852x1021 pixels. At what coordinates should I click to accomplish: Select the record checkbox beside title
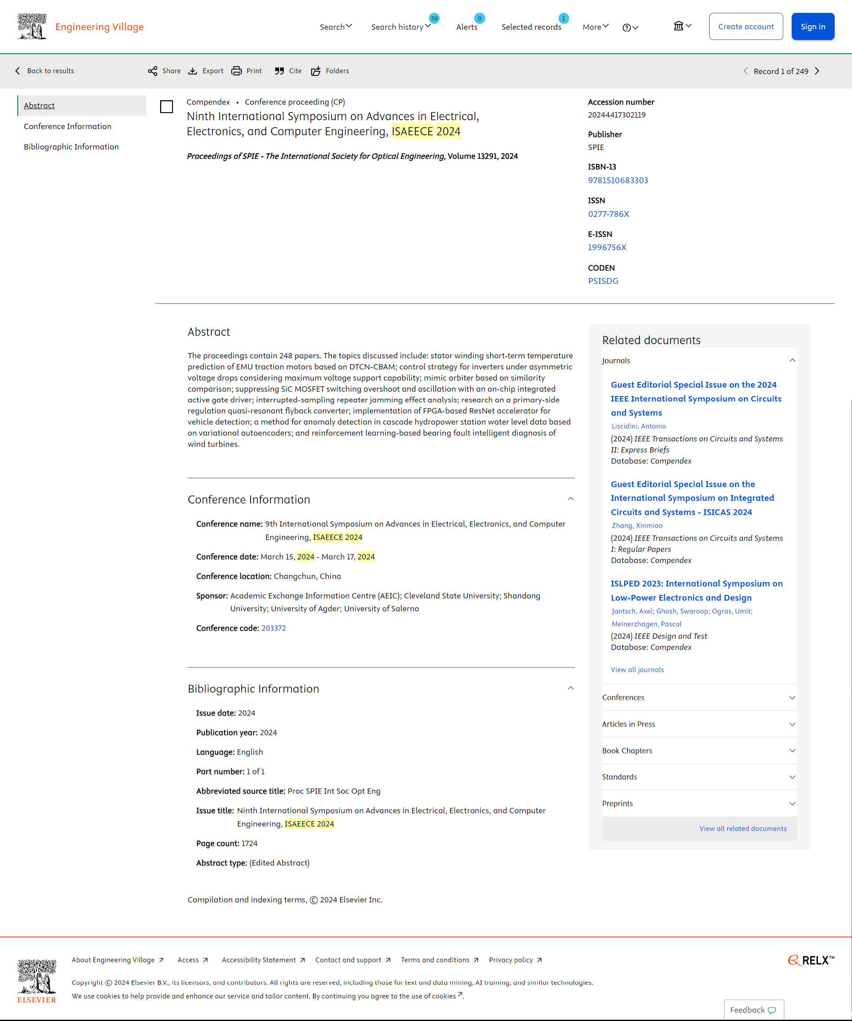[x=166, y=106]
